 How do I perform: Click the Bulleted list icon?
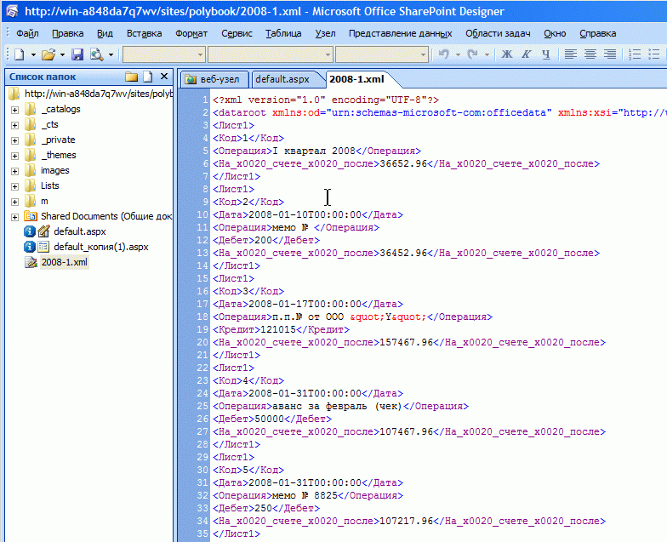point(653,54)
